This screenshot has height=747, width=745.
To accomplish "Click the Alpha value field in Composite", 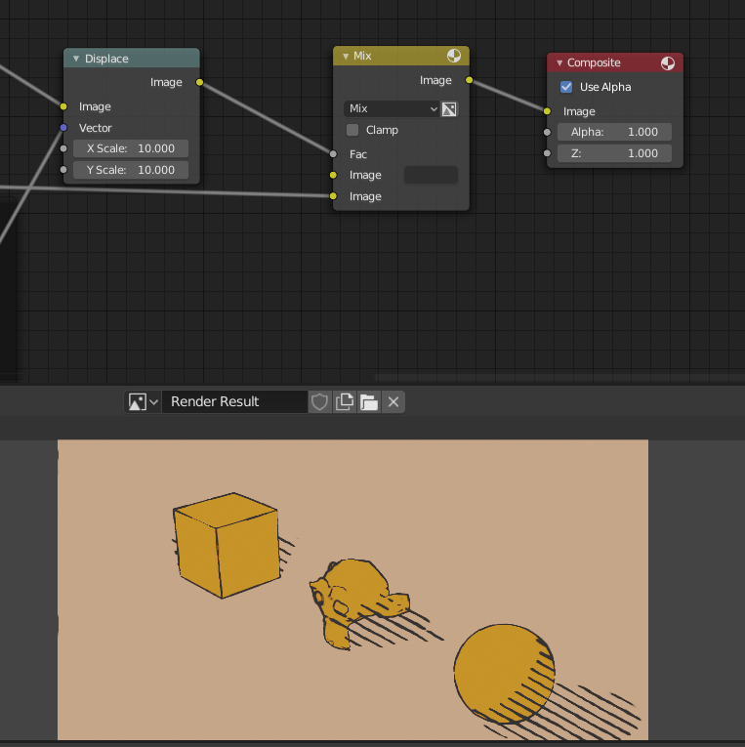I will coord(614,132).
